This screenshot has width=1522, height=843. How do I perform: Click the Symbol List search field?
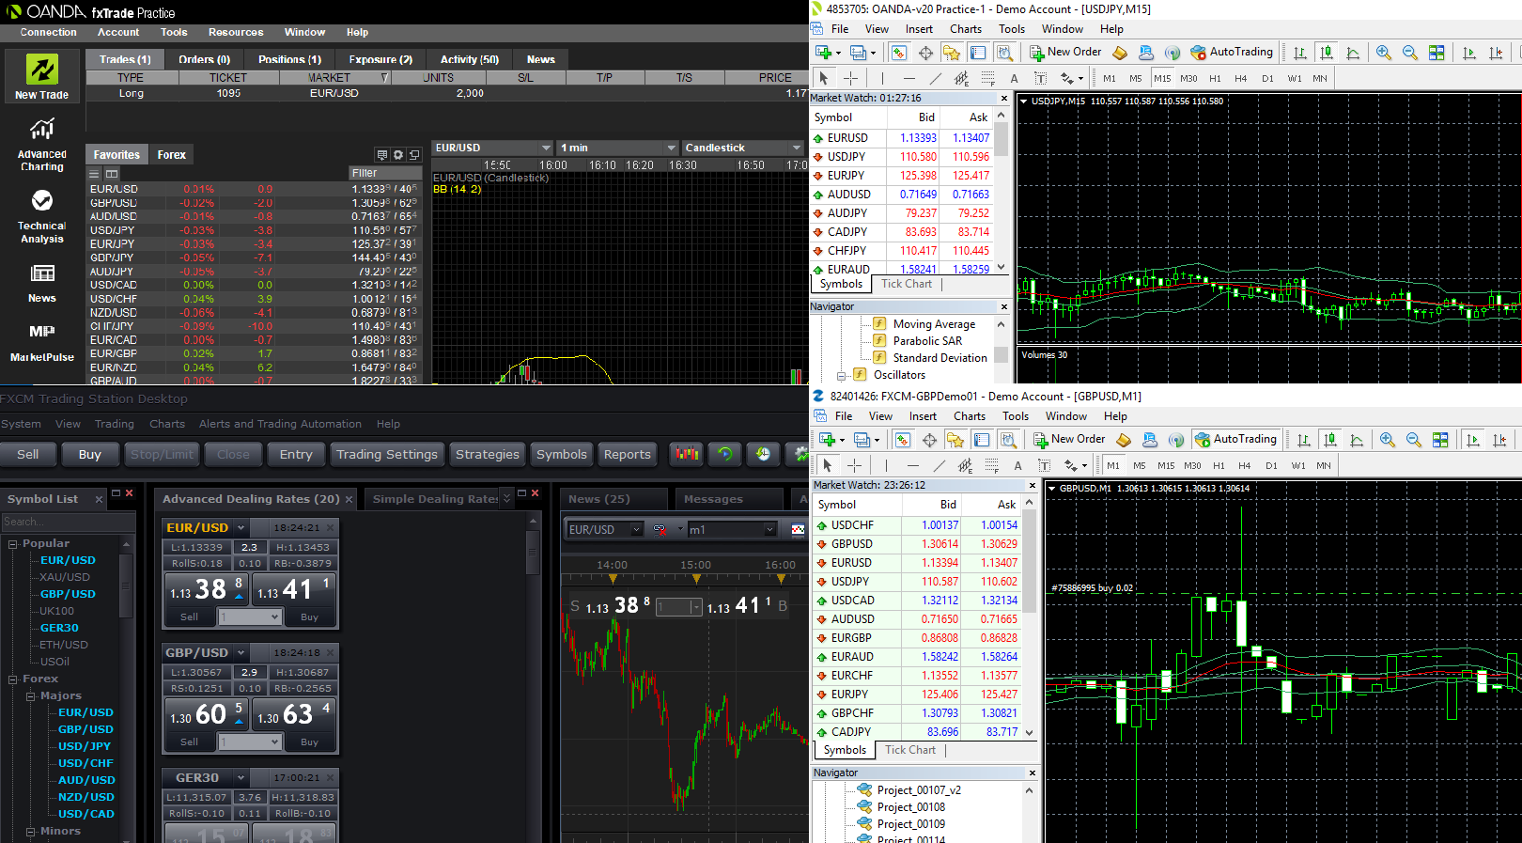click(x=68, y=522)
